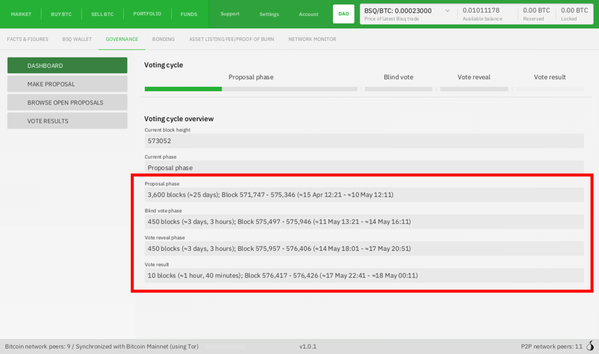
Task: Open the Market section
Action: (x=21, y=14)
